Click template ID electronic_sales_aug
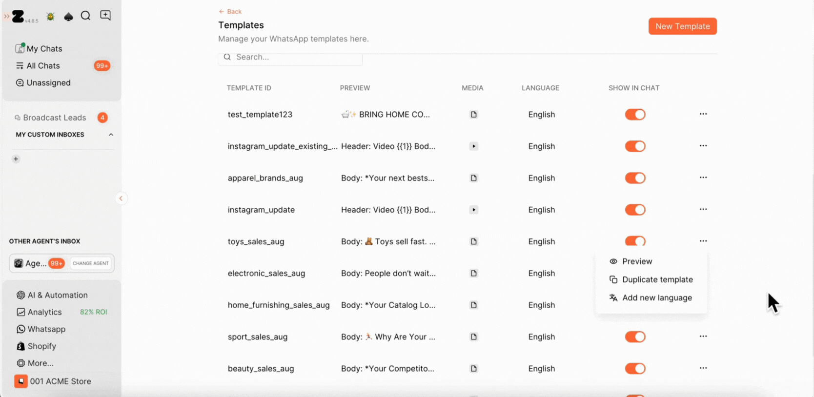This screenshot has width=814, height=397. [x=266, y=273]
